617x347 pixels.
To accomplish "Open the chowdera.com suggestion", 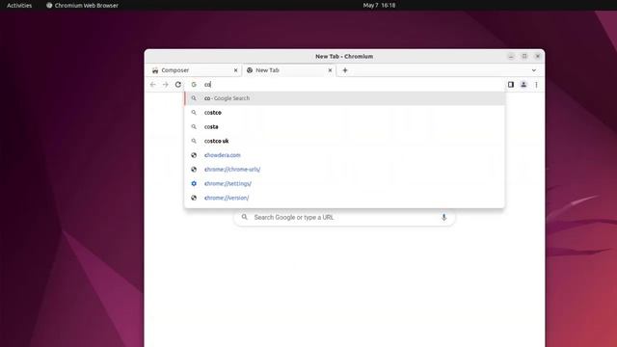I will point(344,155).
